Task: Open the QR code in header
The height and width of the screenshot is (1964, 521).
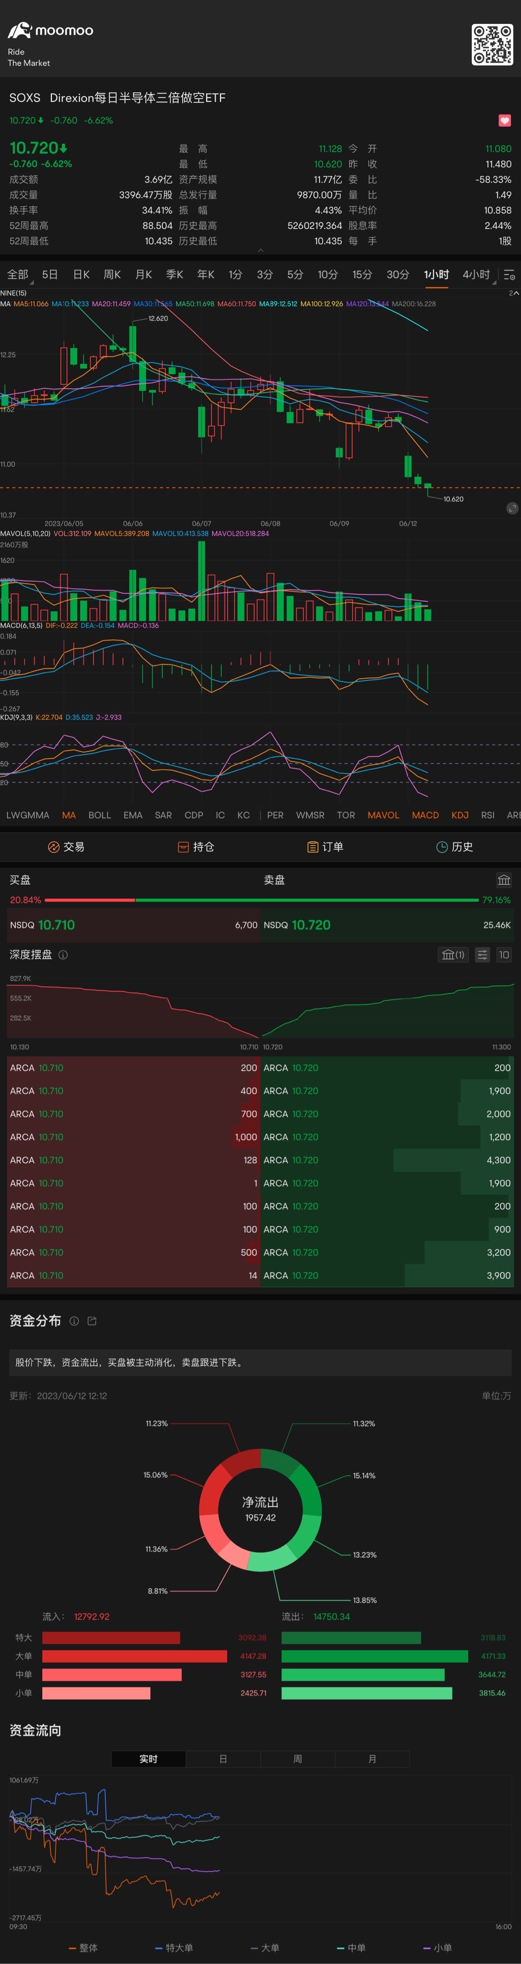Action: 492,44
